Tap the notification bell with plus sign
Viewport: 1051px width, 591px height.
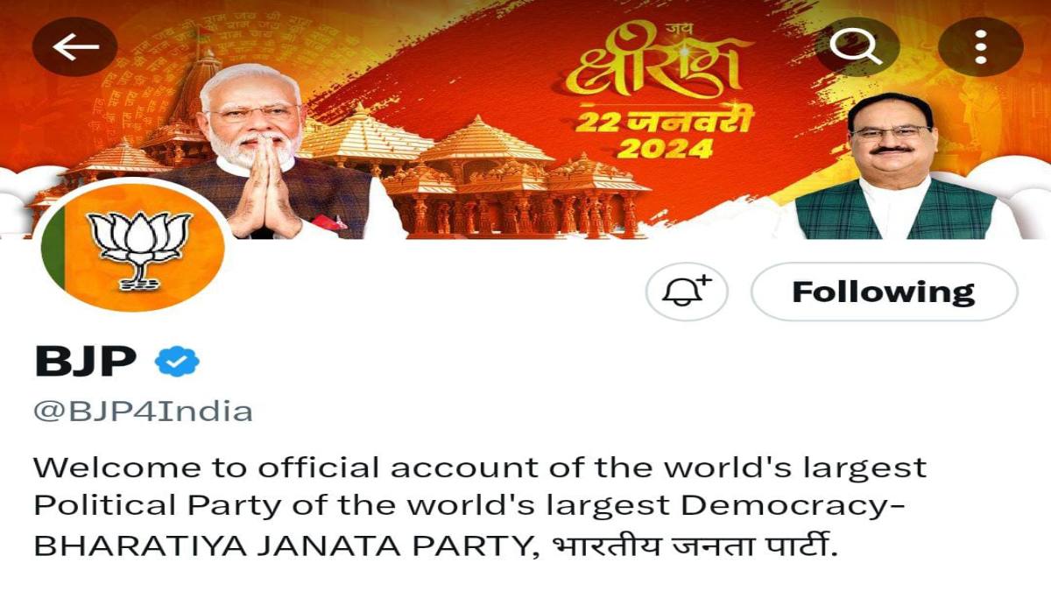coord(688,292)
